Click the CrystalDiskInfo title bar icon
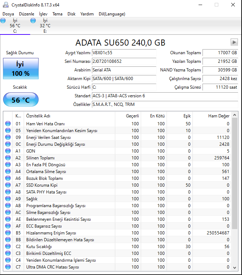 click(6, 5)
